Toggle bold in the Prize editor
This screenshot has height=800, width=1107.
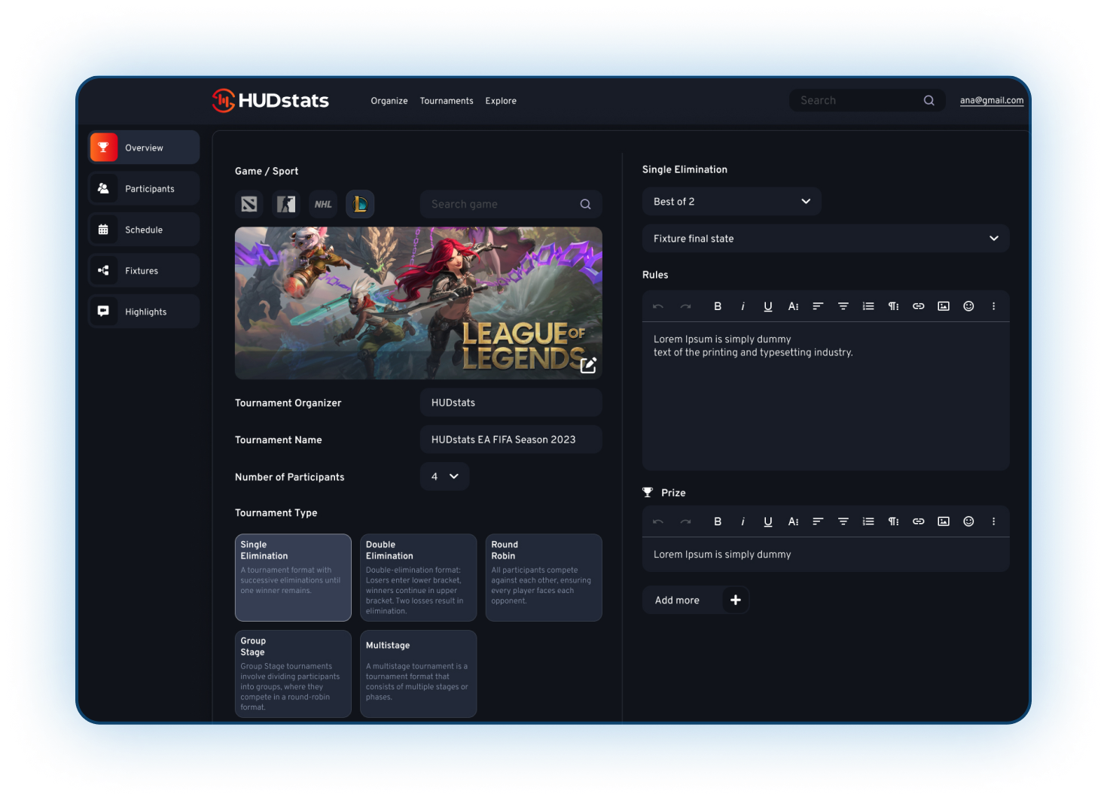[718, 522]
